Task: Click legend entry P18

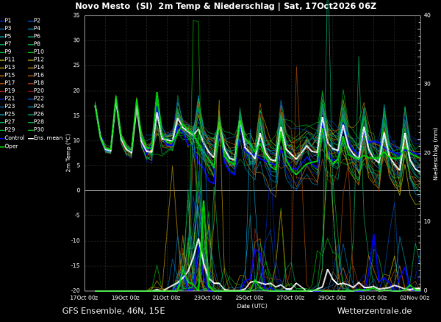Action: coord(36,83)
